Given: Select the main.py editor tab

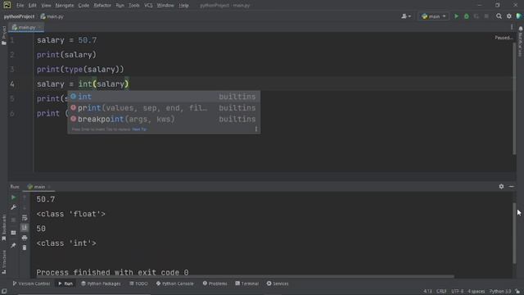Looking at the screenshot, I should 25,27.
